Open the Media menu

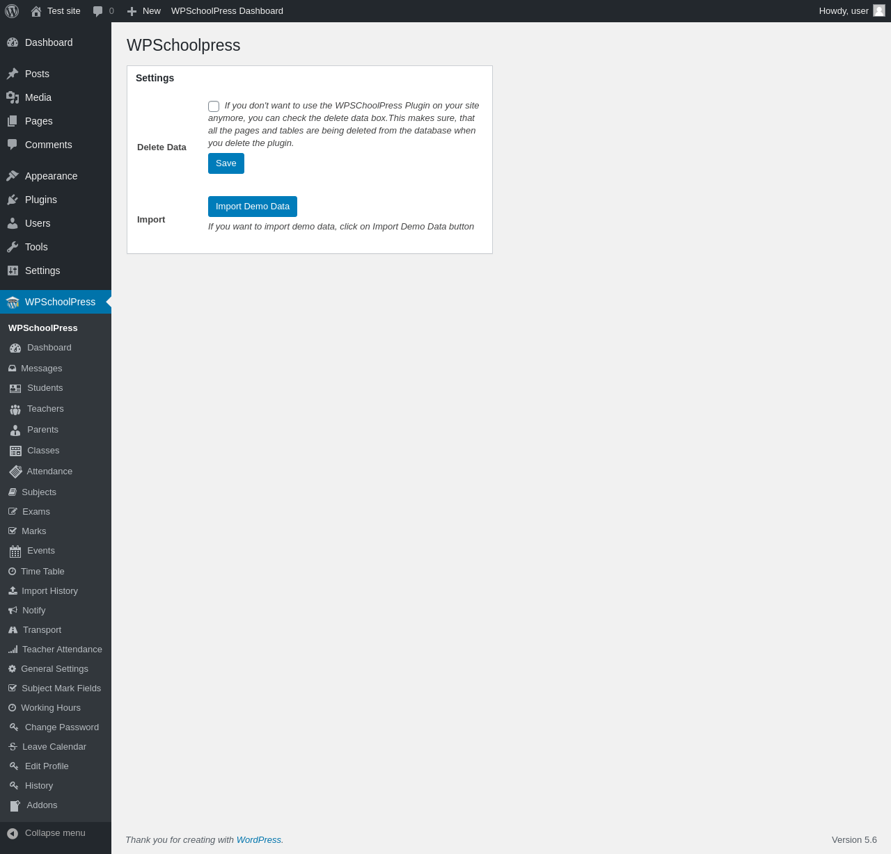[56, 97]
